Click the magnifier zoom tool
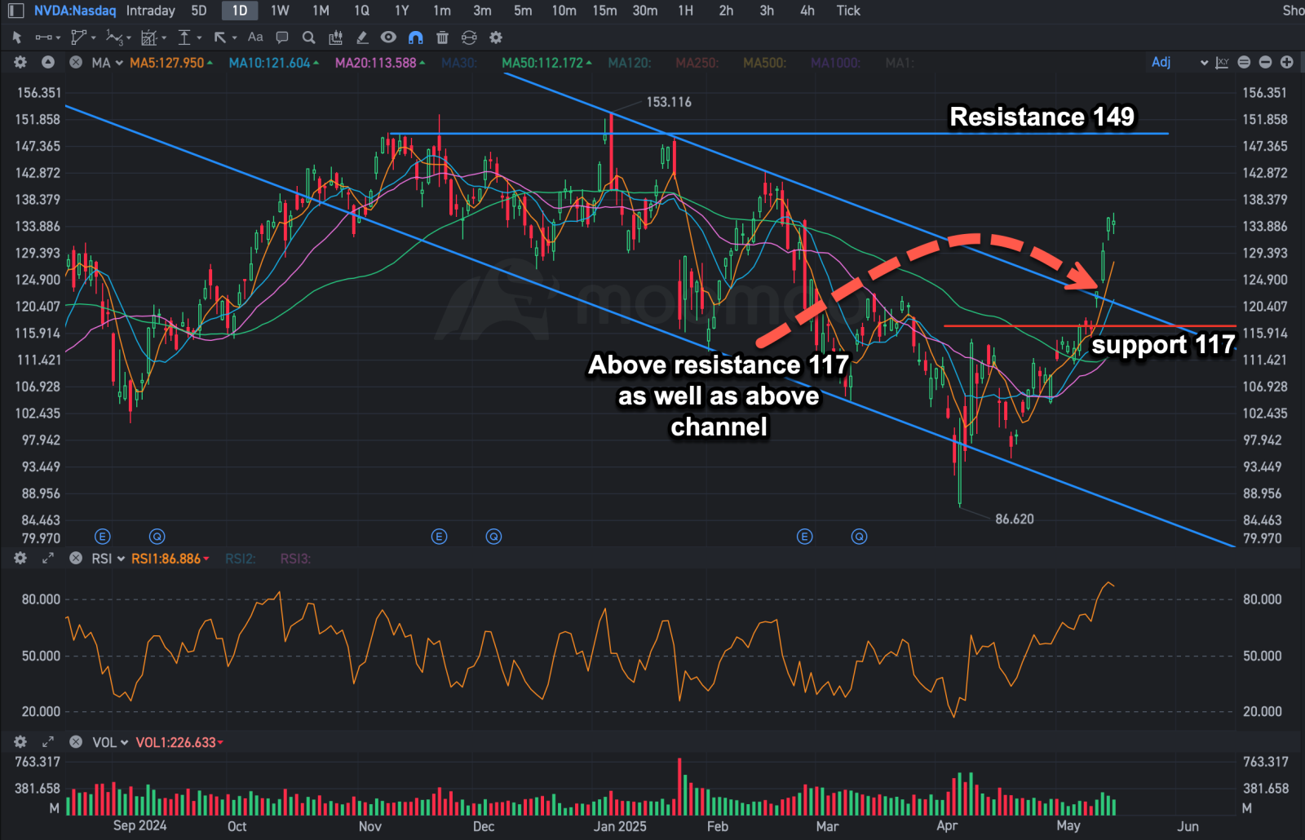 coord(308,38)
